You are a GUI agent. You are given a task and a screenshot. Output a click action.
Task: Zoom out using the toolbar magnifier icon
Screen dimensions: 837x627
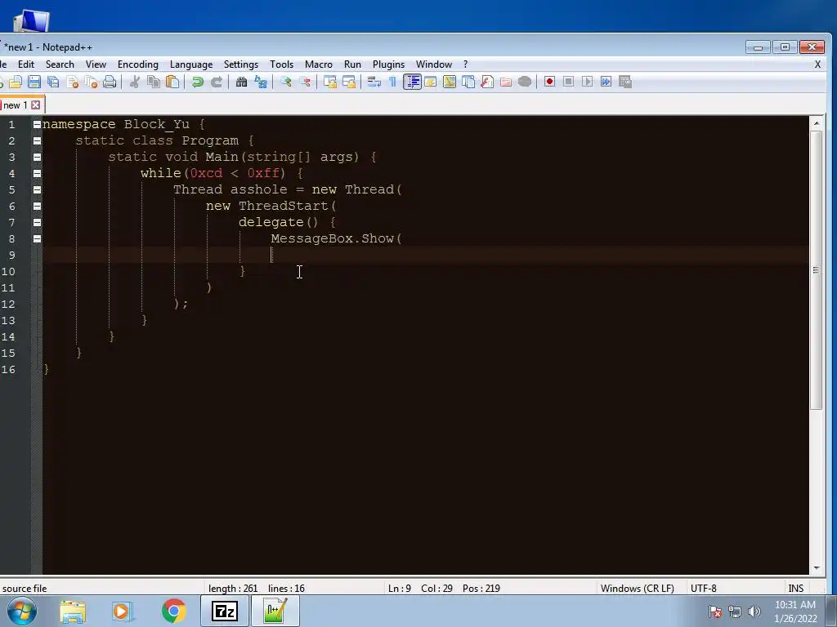(305, 82)
